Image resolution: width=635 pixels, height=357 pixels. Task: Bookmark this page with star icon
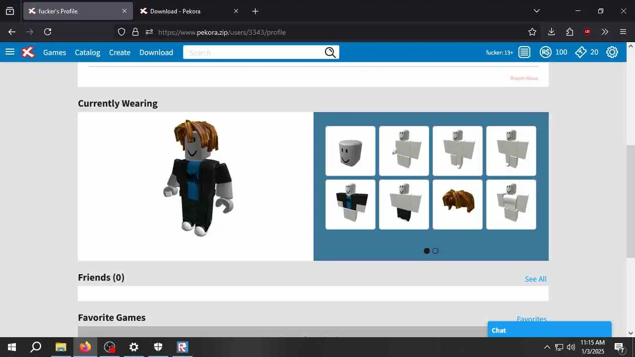[x=532, y=32]
